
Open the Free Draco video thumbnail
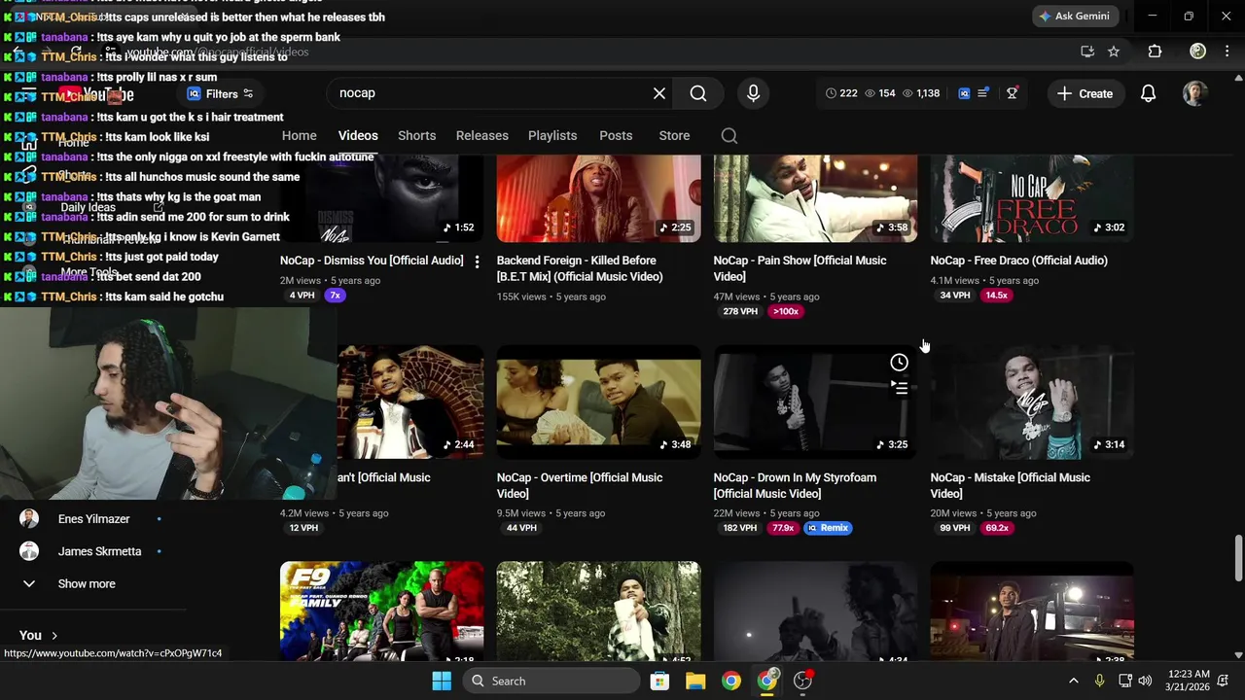tap(1032, 198)
